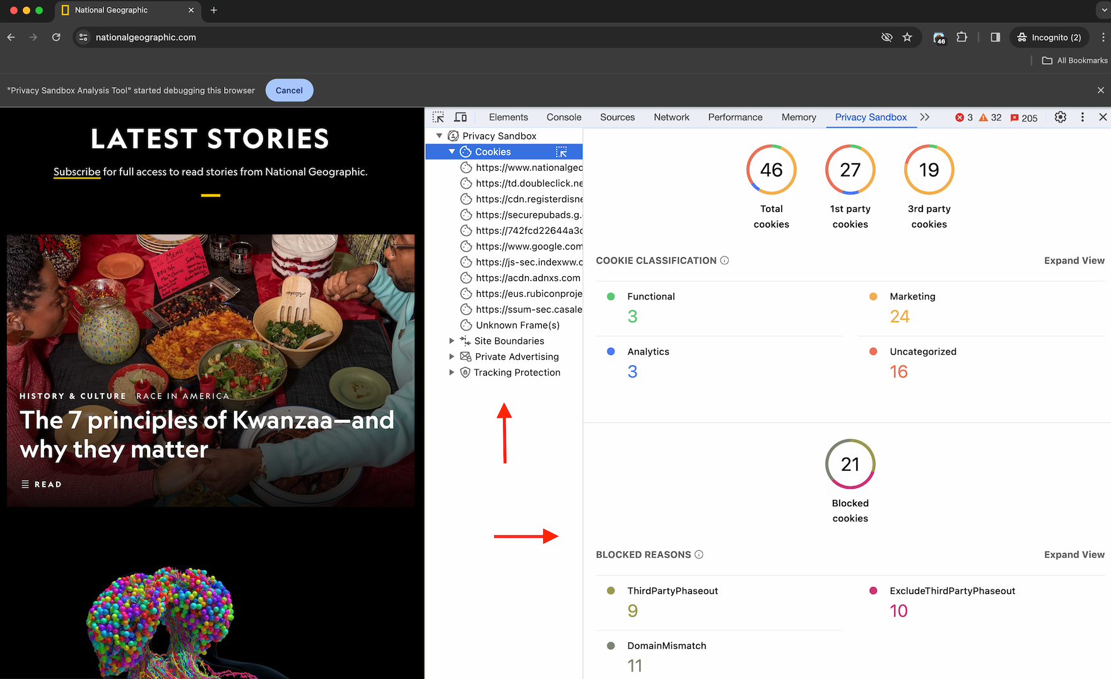Viewport: 1111px width, 679px height.
Task: Collapse the Cookies tree node
Action: coord(452,152)
